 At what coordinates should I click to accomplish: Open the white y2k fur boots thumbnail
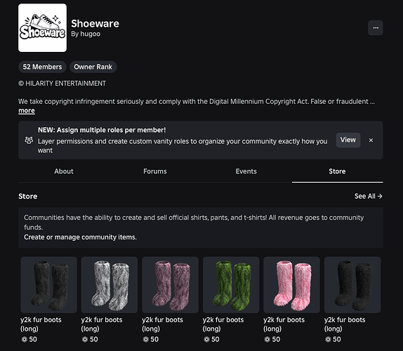click(x=110, y=285)
